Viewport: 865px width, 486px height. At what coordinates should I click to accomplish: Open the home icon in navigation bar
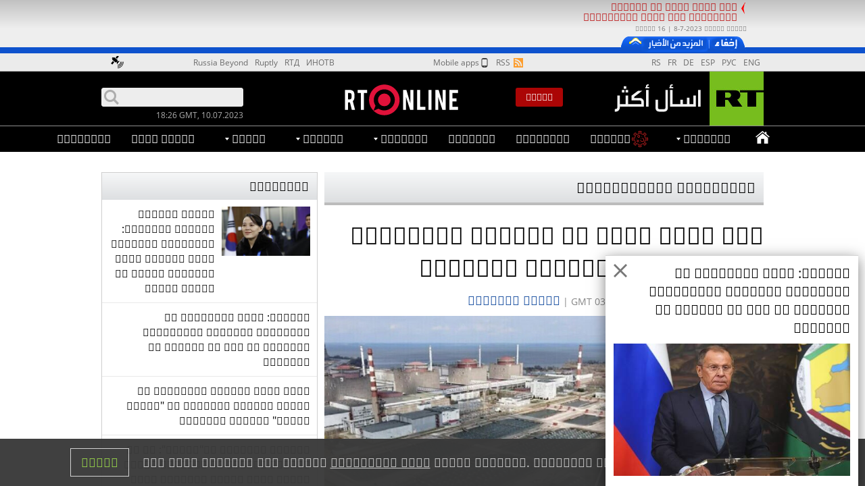point(762,138)
